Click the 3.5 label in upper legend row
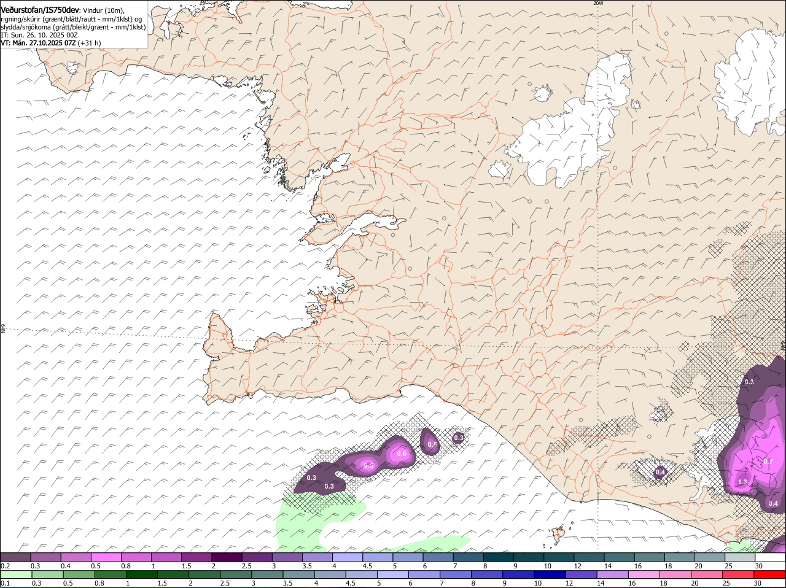This screenshot has height=588, width=786. [307, 566]
